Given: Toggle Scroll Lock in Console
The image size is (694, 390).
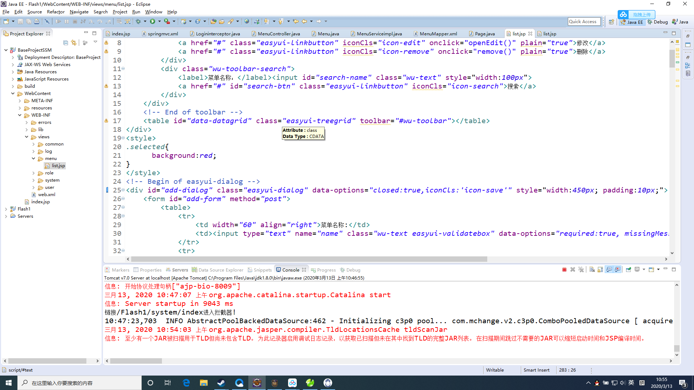Looking at the screenshot, I should point(600,270).
